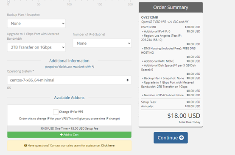Screen dimensions: 235x155
Task: Click the Available Addons section heading
Action: pos(69,98)
